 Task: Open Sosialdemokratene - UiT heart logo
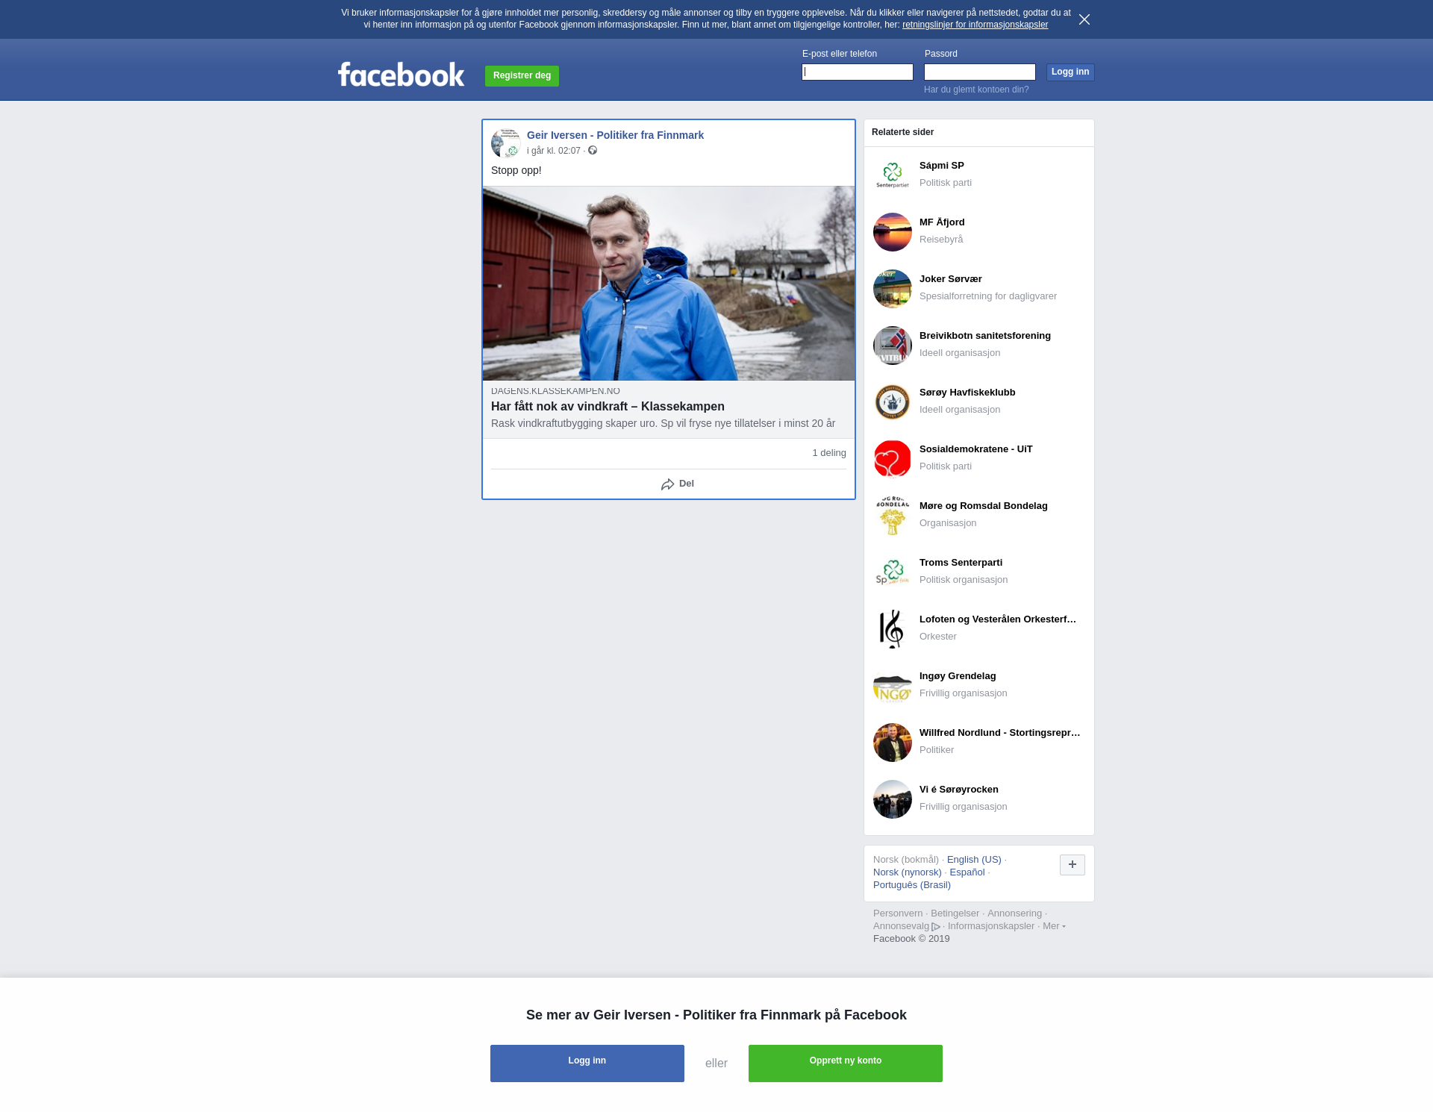(x=893, y=459)
